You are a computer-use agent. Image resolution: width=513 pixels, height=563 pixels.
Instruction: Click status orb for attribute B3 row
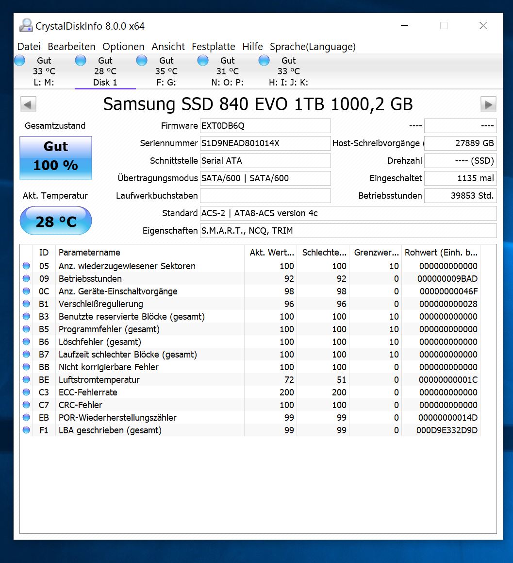click(26, 316)
